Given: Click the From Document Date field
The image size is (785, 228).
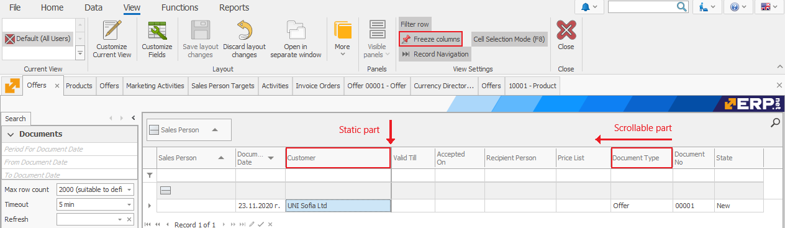Looking at the screenshot, I should [69, 162].
